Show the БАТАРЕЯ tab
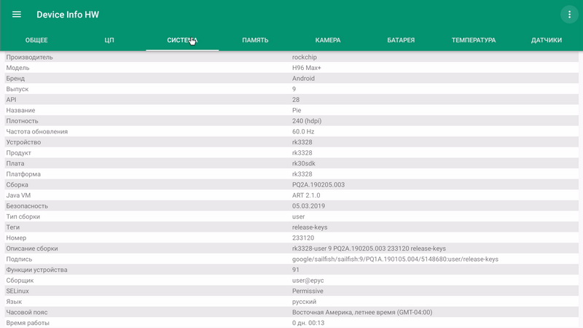The image size is (583, 328). point(401,40)
